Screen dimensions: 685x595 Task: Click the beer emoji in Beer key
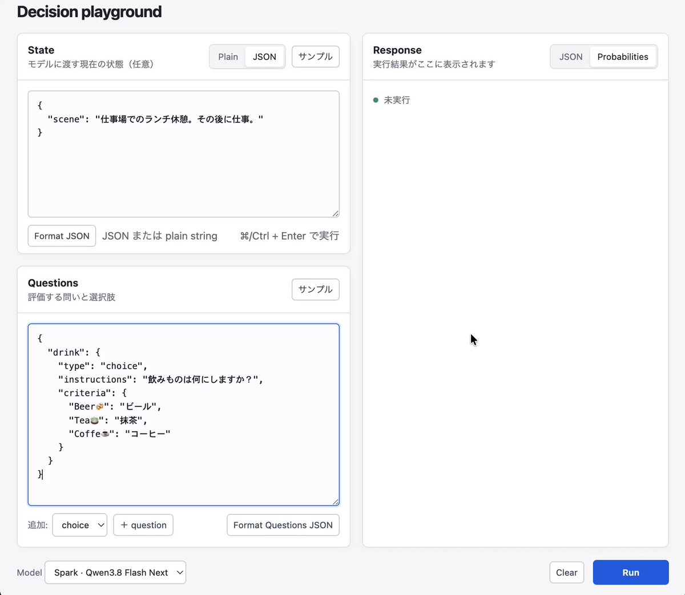click(99, 407)
